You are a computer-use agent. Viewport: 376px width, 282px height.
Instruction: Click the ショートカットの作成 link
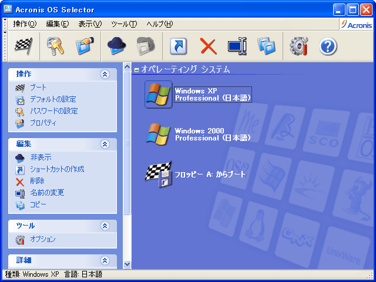57,169
